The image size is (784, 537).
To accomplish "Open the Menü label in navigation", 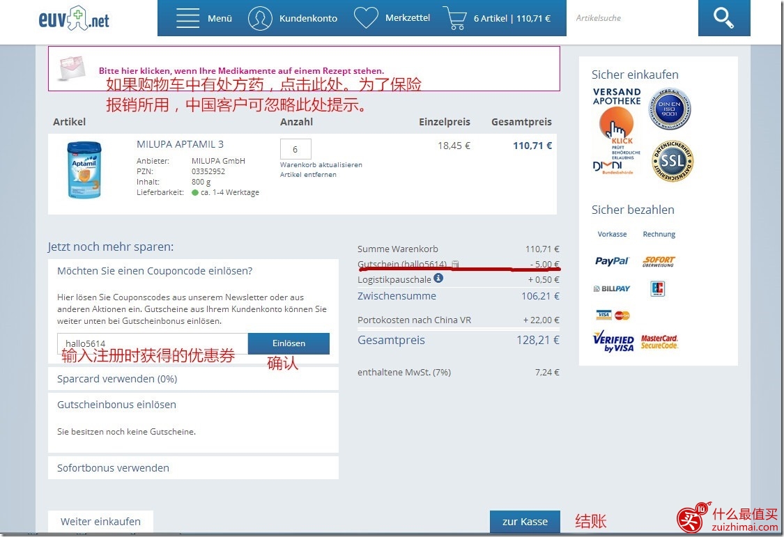I will 220,19.
